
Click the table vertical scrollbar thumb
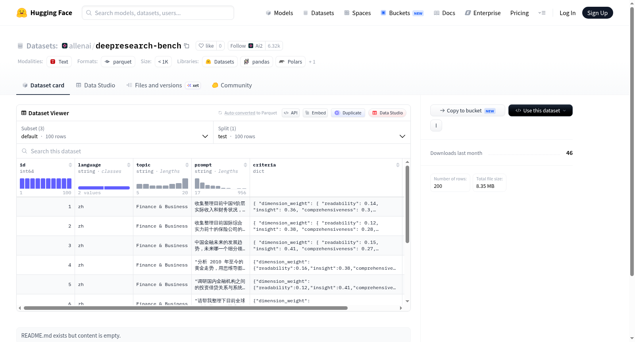click(x=407, y=204)
